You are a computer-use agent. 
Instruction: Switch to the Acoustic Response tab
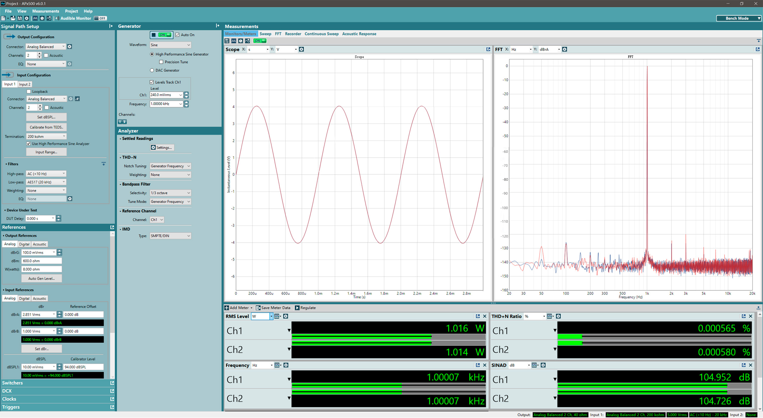click(x=359, y=34)
